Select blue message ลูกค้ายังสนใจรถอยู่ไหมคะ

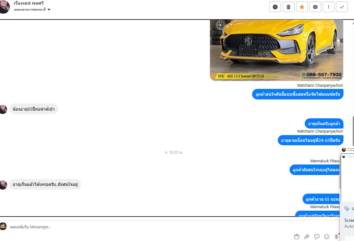coord(315,170)
